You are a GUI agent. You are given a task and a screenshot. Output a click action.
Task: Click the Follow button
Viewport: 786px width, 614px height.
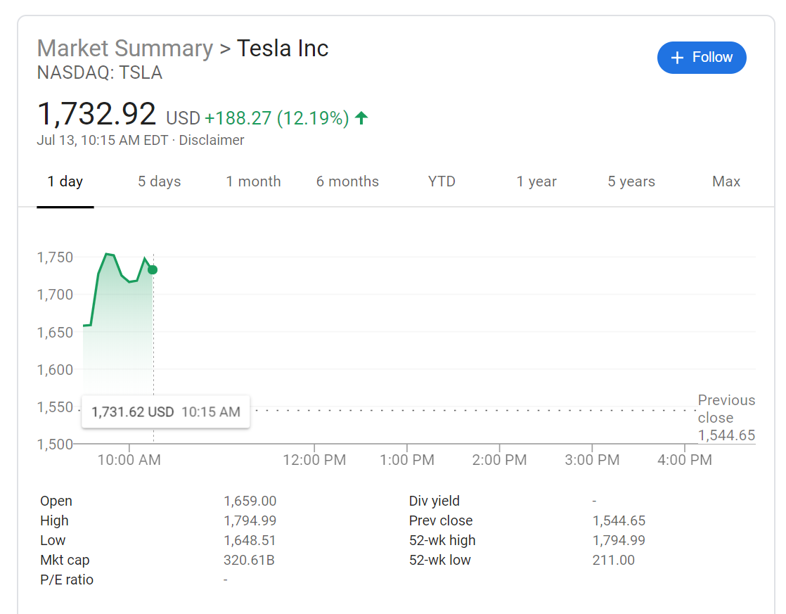click(702, 58)
